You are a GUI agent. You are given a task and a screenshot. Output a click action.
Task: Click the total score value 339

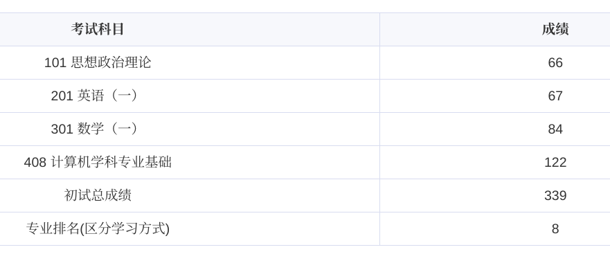(555, 195)
